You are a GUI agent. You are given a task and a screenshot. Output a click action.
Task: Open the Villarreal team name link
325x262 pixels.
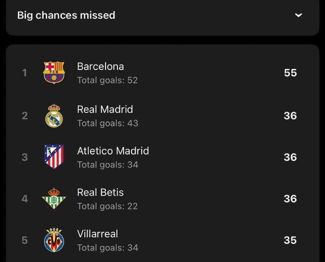tap(97, 234)
